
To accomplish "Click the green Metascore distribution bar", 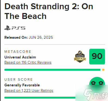I will click(52, 70).
